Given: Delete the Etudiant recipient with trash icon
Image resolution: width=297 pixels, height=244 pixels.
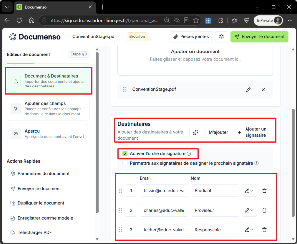Looking at the screenshot, I should tap(264, 191).
